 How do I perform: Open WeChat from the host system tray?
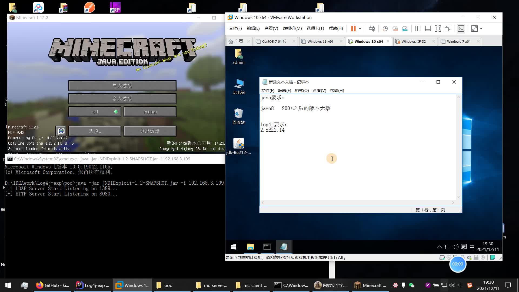pyautogui.click(x=412, y=285)
